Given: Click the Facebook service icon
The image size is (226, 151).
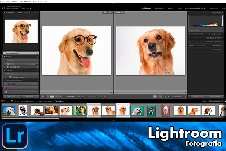Looking at the screenshot, I should (x=6, y=92).
